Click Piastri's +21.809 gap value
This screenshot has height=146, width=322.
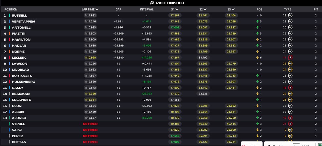tap(118, 34)
